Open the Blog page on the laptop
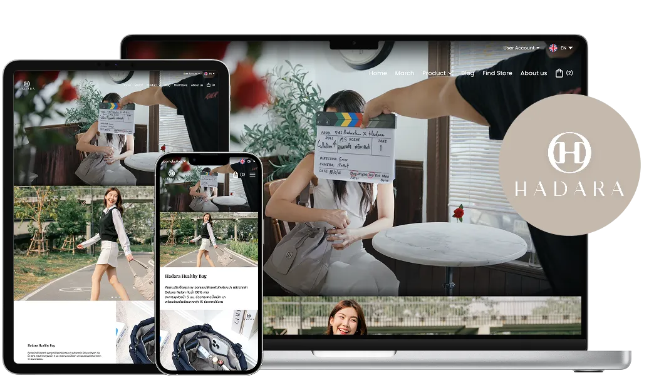This screenshot has height=378, width=649. (468, 73)
